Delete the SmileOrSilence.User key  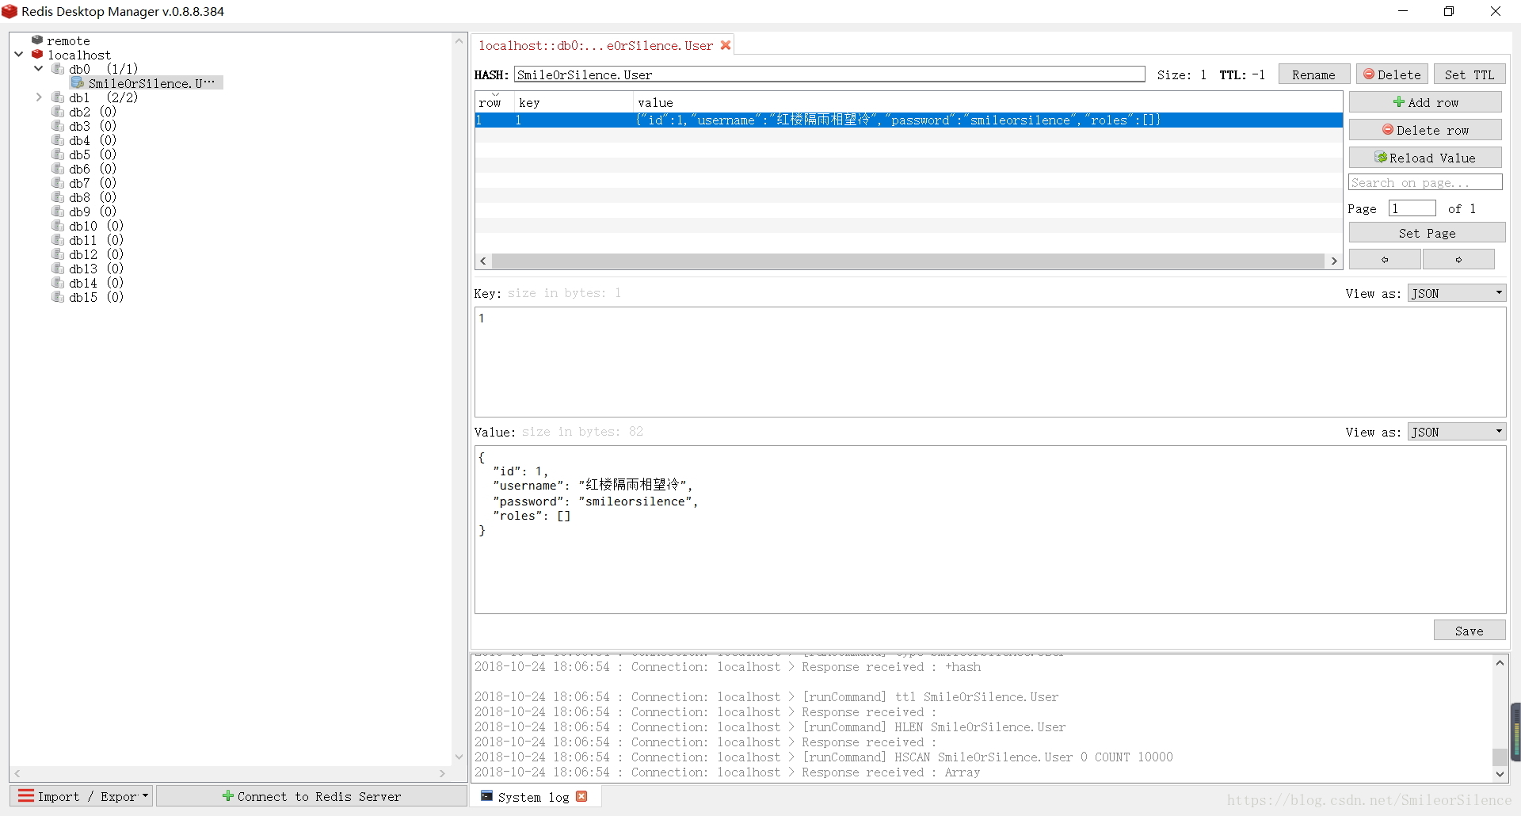1392,74
